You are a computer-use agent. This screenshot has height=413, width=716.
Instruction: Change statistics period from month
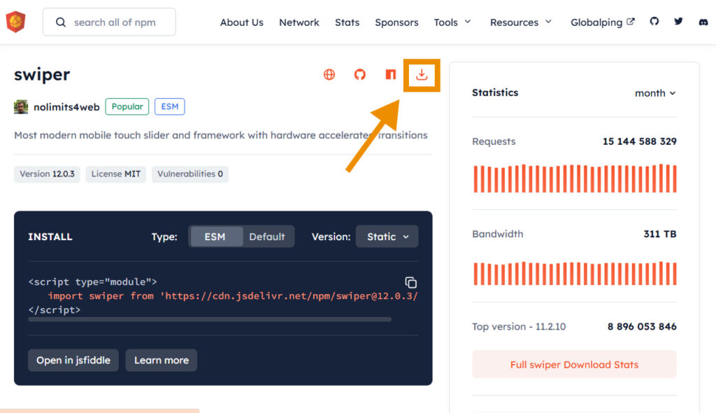tap(655, 93)
